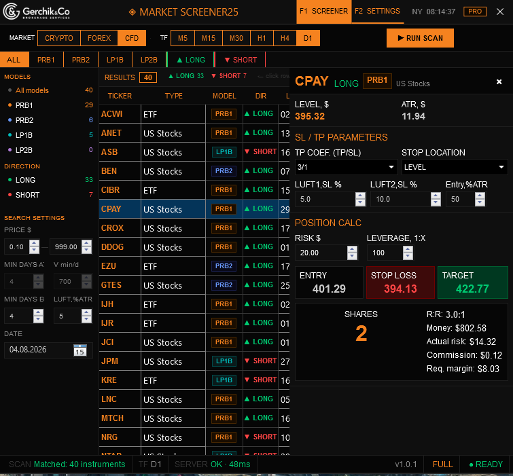Set timeframe to D1

[308, 38]
